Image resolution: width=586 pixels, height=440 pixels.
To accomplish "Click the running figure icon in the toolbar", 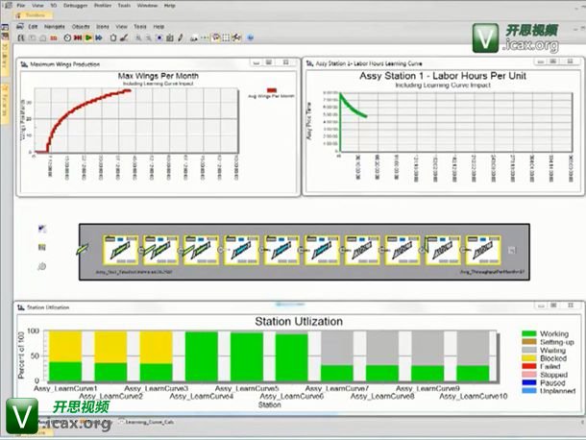I will [x=236, y=37].
